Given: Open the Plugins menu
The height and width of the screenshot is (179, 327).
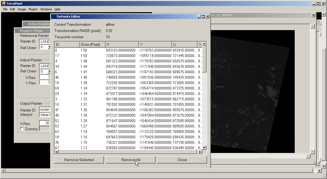Looking at the screenshot, I should pyautogui.click(x=33, y=9).
